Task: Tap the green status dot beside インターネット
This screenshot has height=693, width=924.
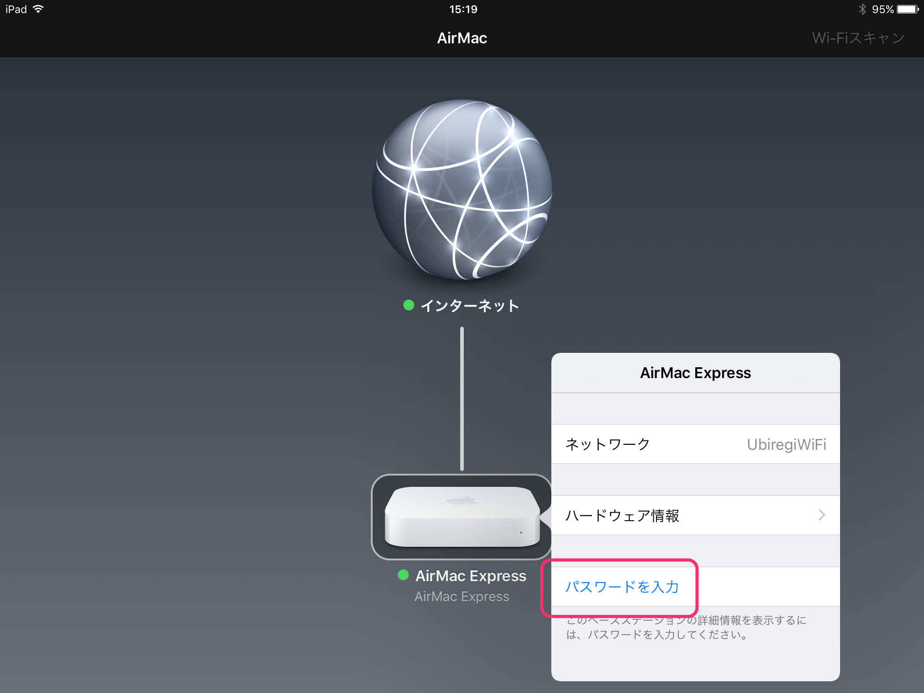Action: tap(409, 305)
